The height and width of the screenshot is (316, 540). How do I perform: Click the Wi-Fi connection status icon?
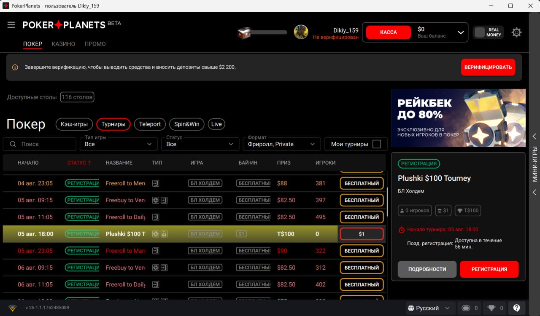click(13, 308)
